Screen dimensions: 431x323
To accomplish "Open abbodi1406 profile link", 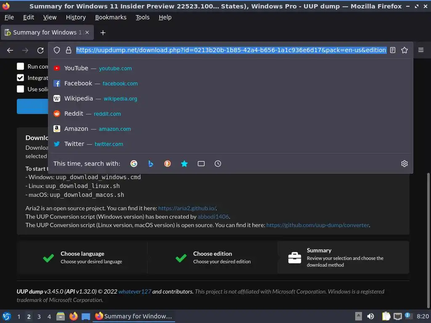I will pos(213,217).
